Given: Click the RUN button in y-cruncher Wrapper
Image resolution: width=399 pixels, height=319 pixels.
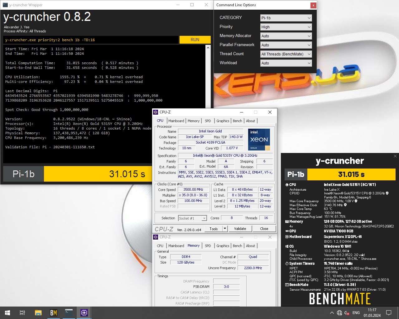Looking at the screenshot, I should tap(195, 40).
